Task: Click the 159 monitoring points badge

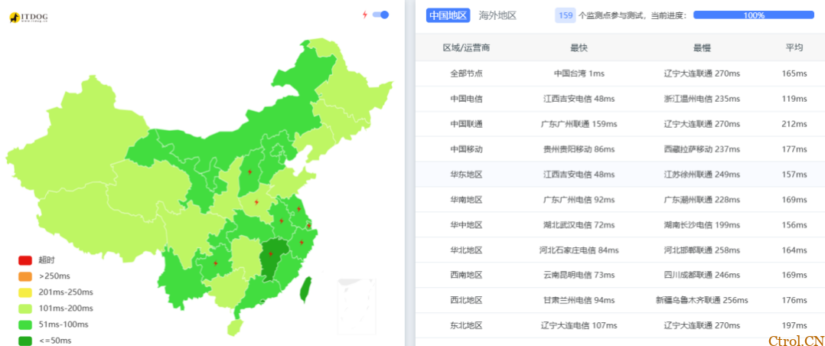Action: click(566, 16)
